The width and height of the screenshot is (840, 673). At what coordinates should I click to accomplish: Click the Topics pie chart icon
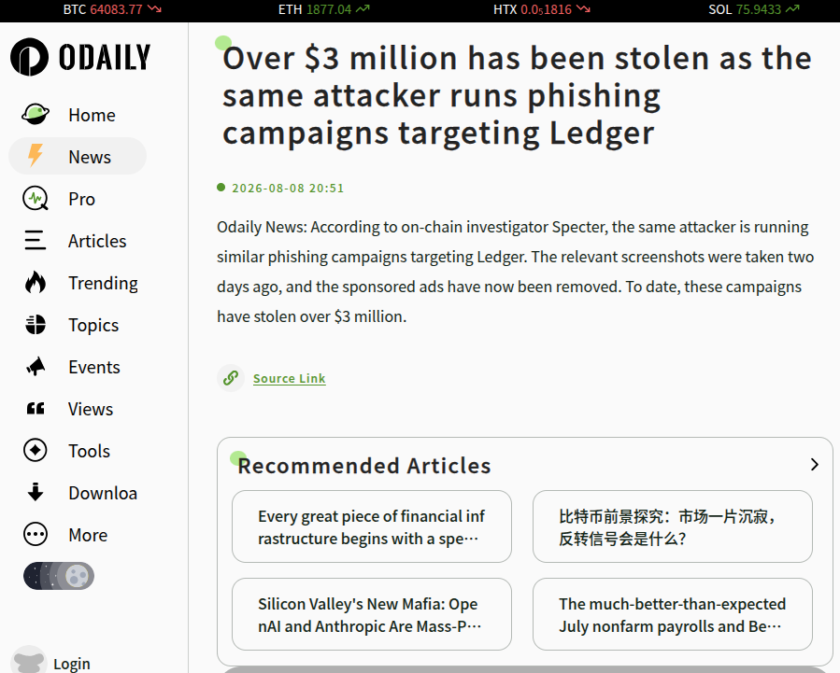pyautogui.click(x=36, y=325)
